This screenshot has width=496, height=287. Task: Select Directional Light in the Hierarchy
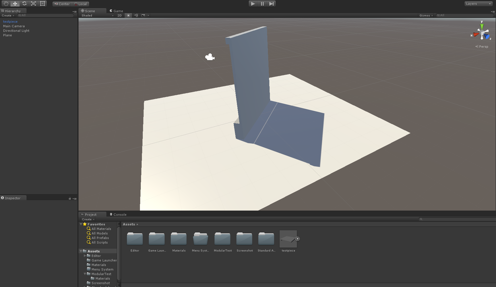pyautogui.click(x=16, y=31)
